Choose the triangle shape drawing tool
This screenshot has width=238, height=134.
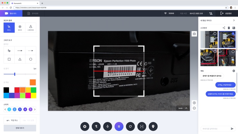point(20,59)
